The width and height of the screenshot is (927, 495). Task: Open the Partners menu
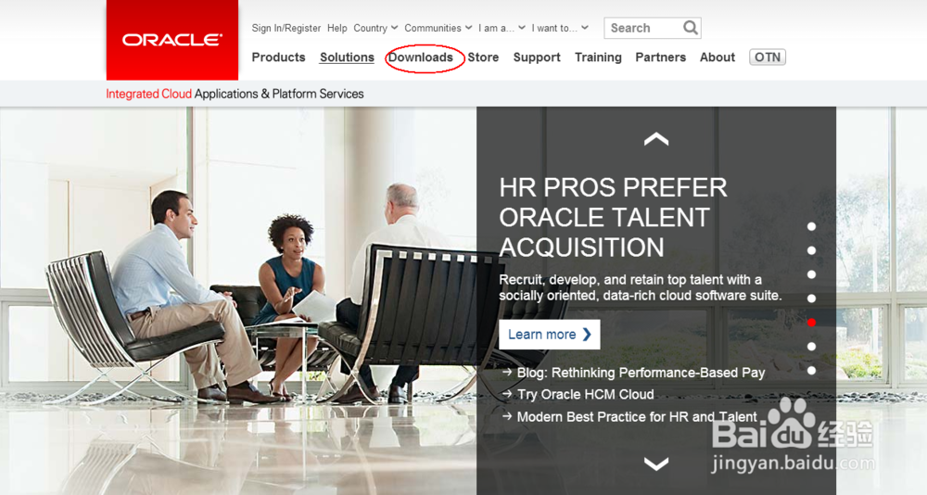click(660, 57)
